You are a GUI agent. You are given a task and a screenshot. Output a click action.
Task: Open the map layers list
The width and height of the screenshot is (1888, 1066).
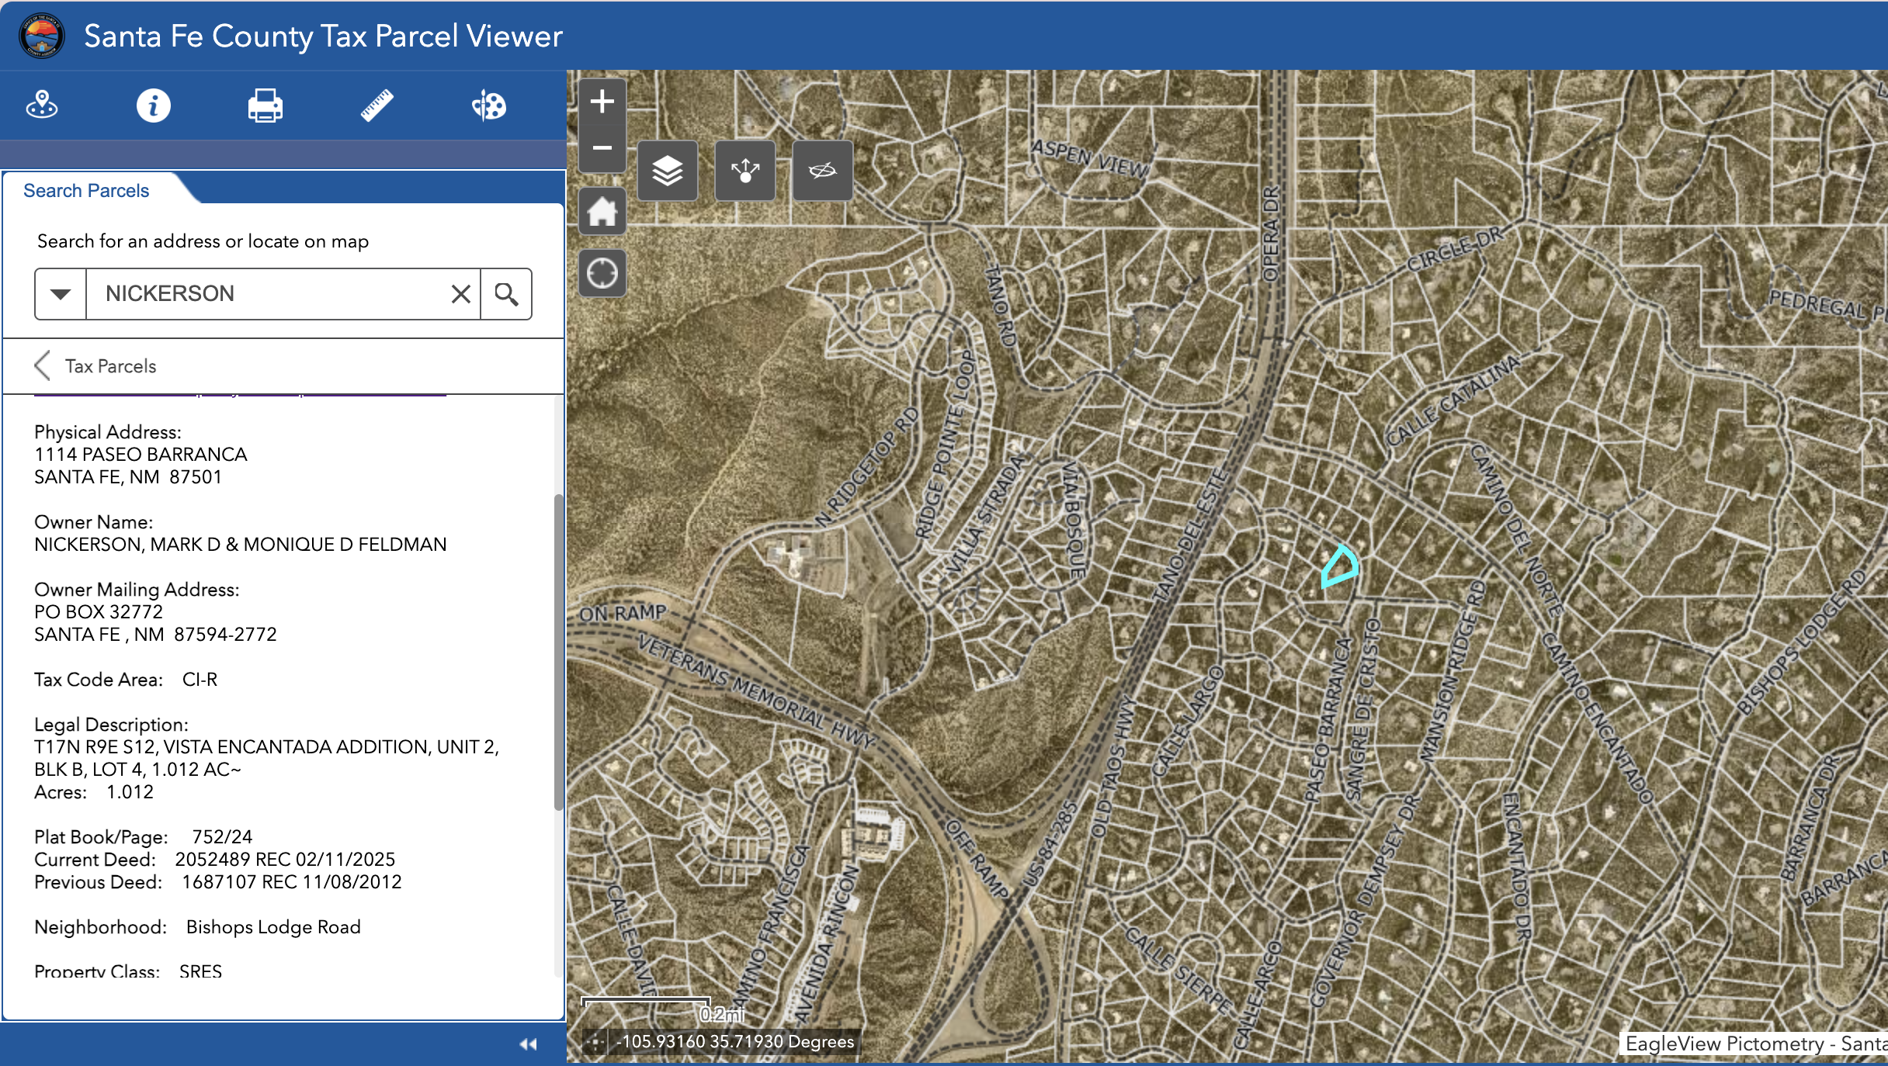coord(668,171)
